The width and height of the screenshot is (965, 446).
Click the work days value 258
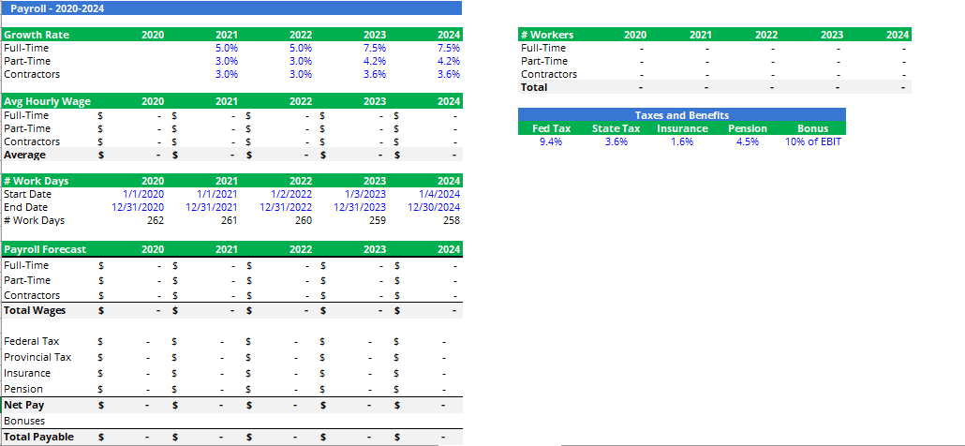(451, 220)
